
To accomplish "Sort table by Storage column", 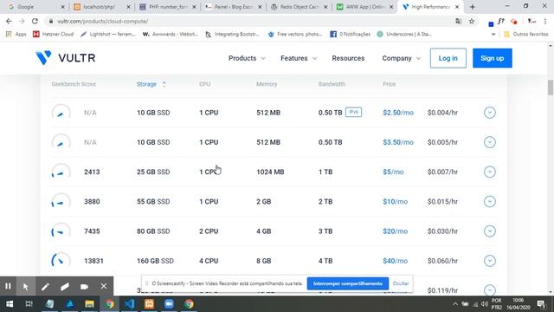I will point(151,84).
